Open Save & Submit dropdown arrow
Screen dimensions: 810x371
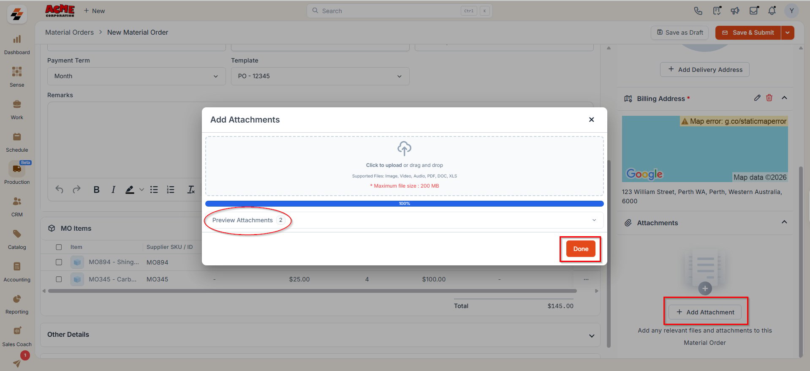[x=788, y=33]
